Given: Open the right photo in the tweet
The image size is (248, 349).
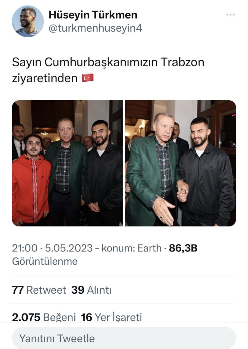Looking at the screenshot, I should (x=180, y=163).
